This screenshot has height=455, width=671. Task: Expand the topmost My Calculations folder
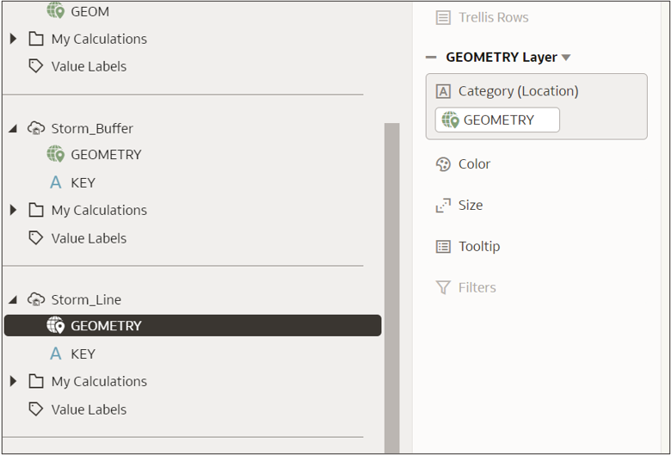pyautogui.click(x=13, y=39)
